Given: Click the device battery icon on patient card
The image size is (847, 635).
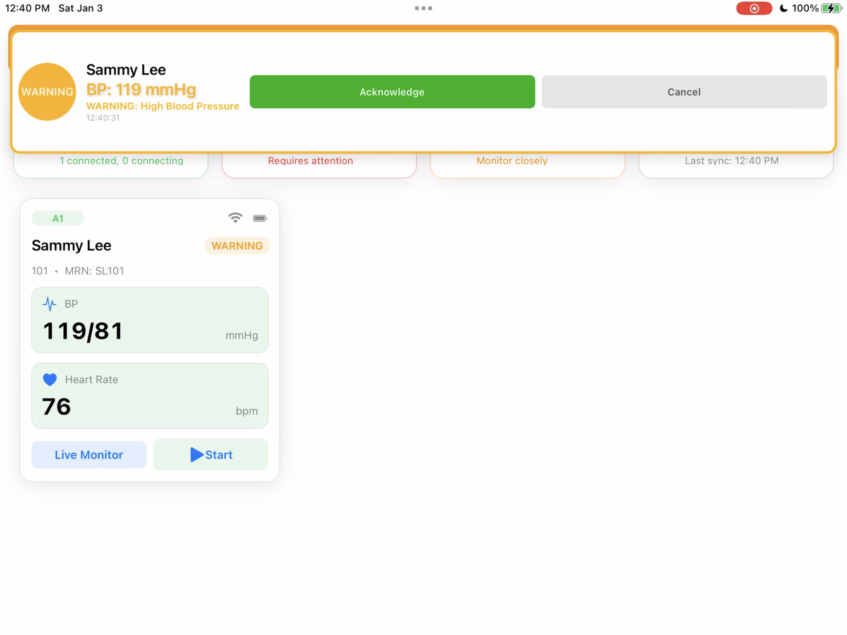Looking at the screenshot, I should point(260,218).
